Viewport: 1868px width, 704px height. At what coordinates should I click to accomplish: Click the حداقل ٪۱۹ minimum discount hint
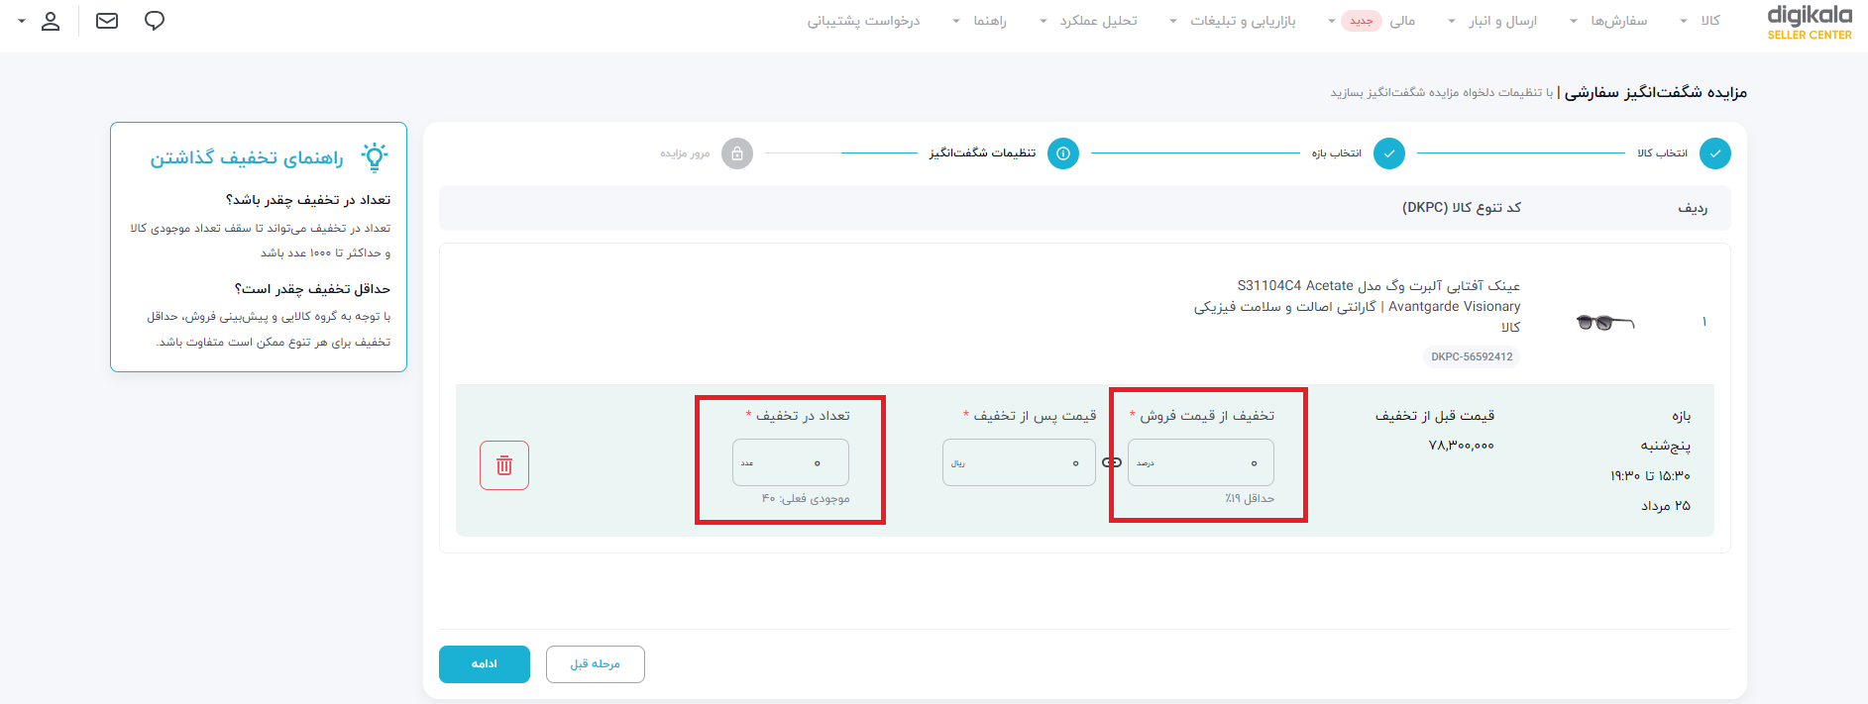click(x=1249, y=498)
